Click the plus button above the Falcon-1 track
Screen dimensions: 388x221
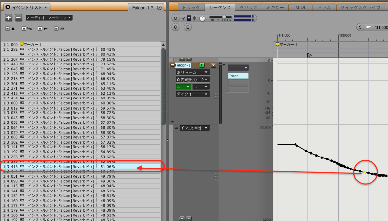tap(182, 59)
